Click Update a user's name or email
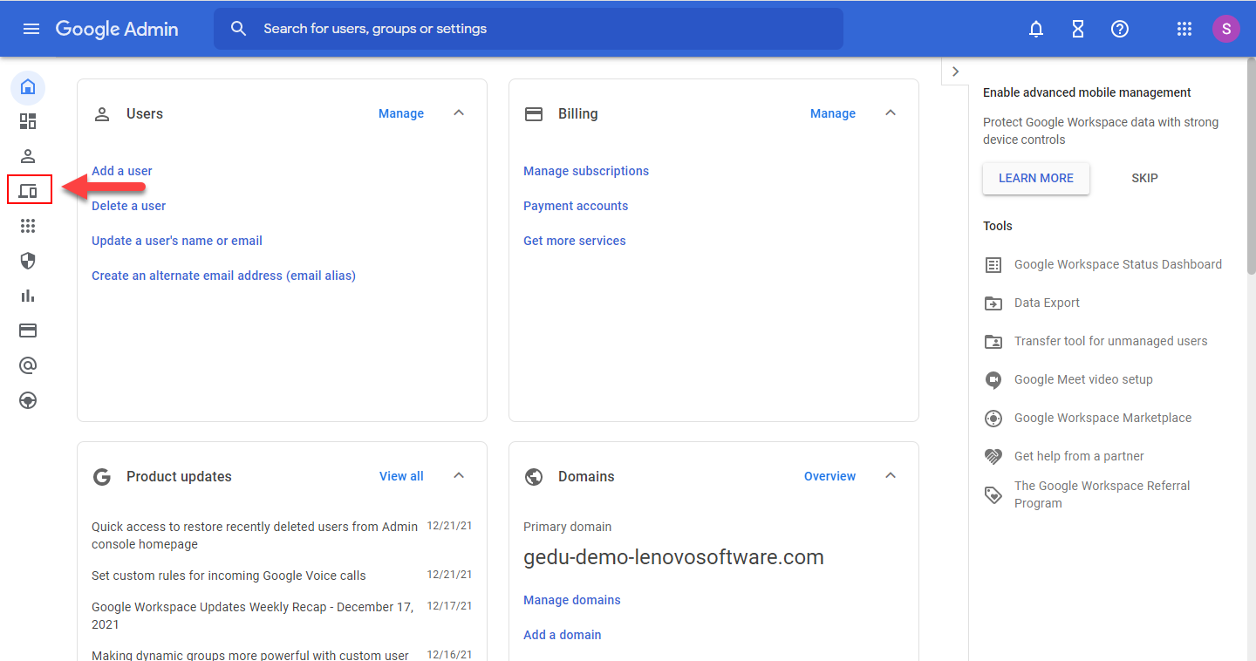The image size is (1256, 661). pyautogui.click(x=177, y=241)
